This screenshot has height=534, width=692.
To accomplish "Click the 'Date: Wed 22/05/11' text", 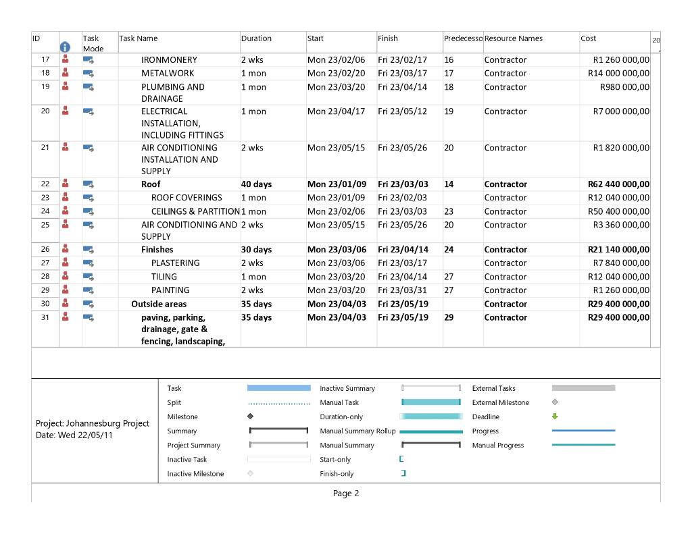I will tap(74, 435).
